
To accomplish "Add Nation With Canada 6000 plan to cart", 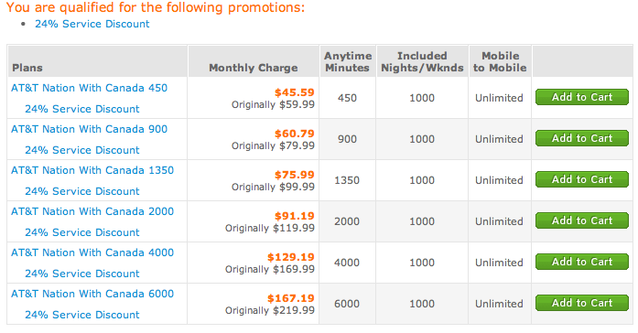I will click(582, 303).
